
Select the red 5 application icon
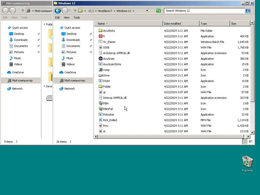100,36
